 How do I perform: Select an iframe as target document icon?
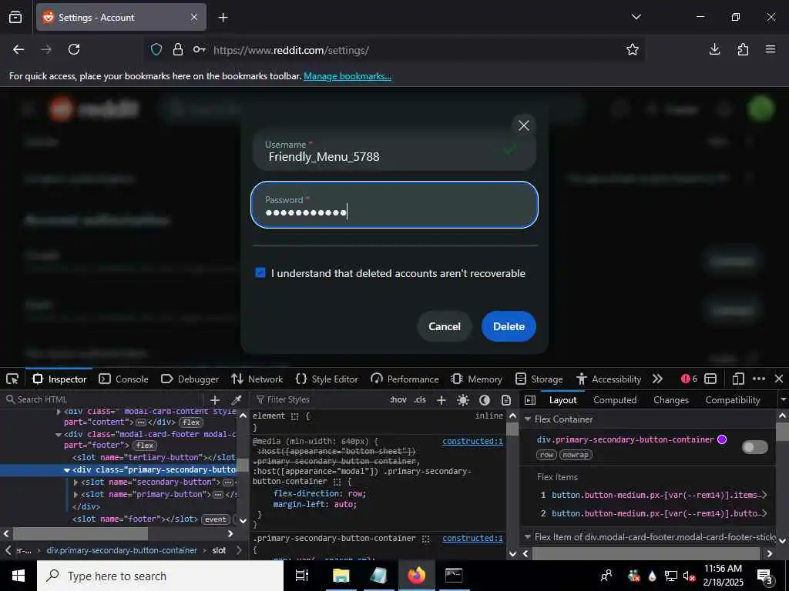(x=710, y=379)
